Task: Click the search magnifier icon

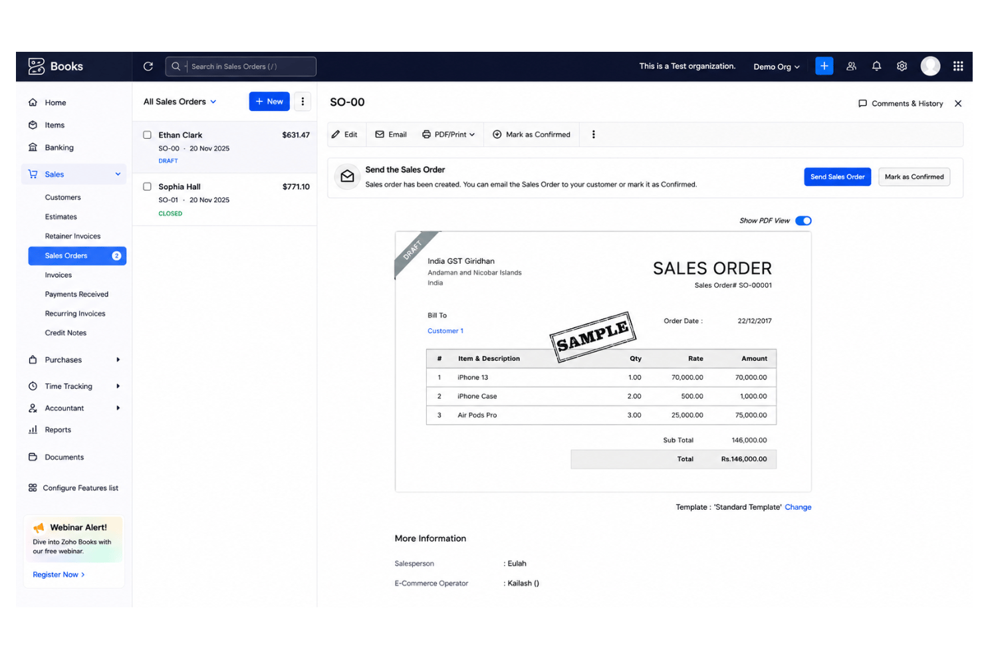Action: click(x=176, y=66)
